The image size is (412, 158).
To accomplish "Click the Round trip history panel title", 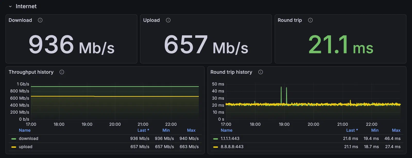I will pyautogui.click(x=231, y=72).
